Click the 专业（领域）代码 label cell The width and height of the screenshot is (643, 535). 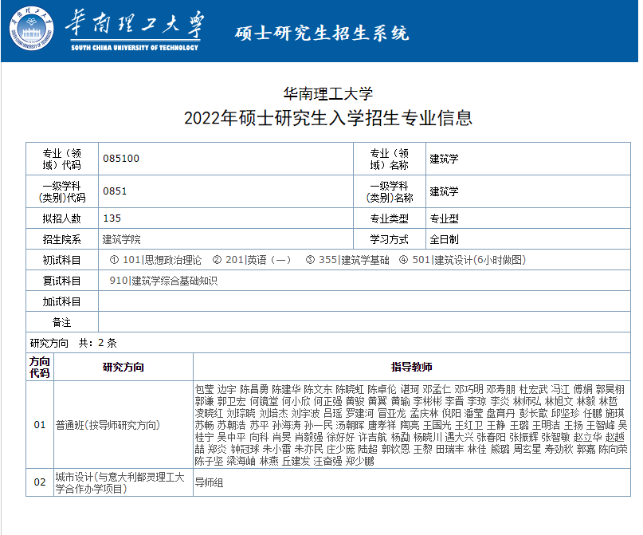pyautogui.click(x=62, y=159)
